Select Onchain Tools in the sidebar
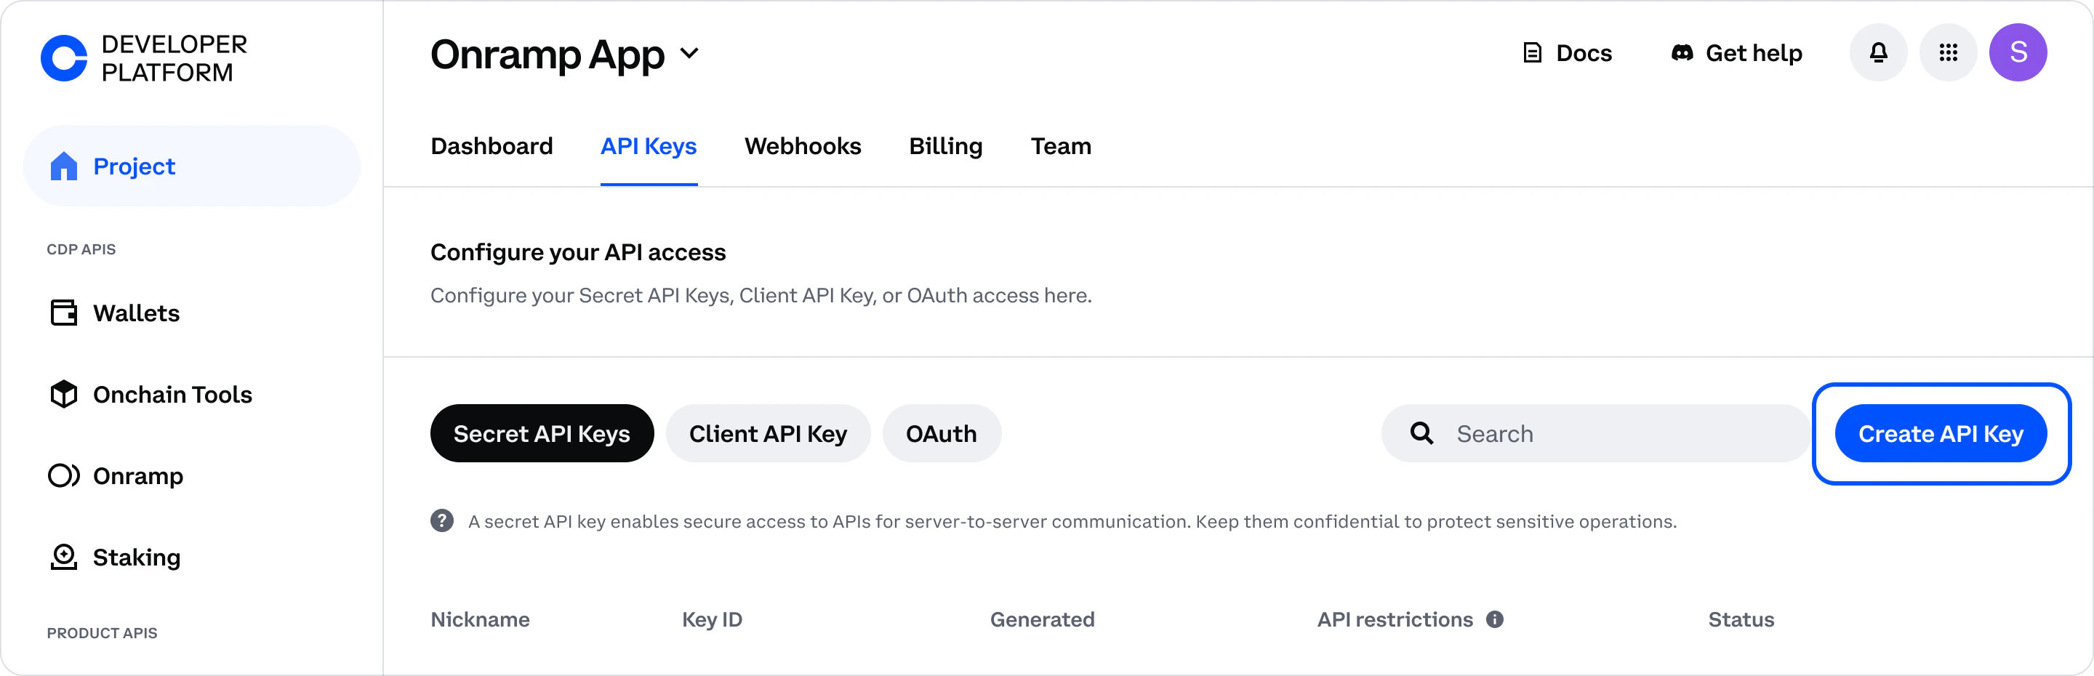Viewport: 2094px width, 676px height. (172, 394)
